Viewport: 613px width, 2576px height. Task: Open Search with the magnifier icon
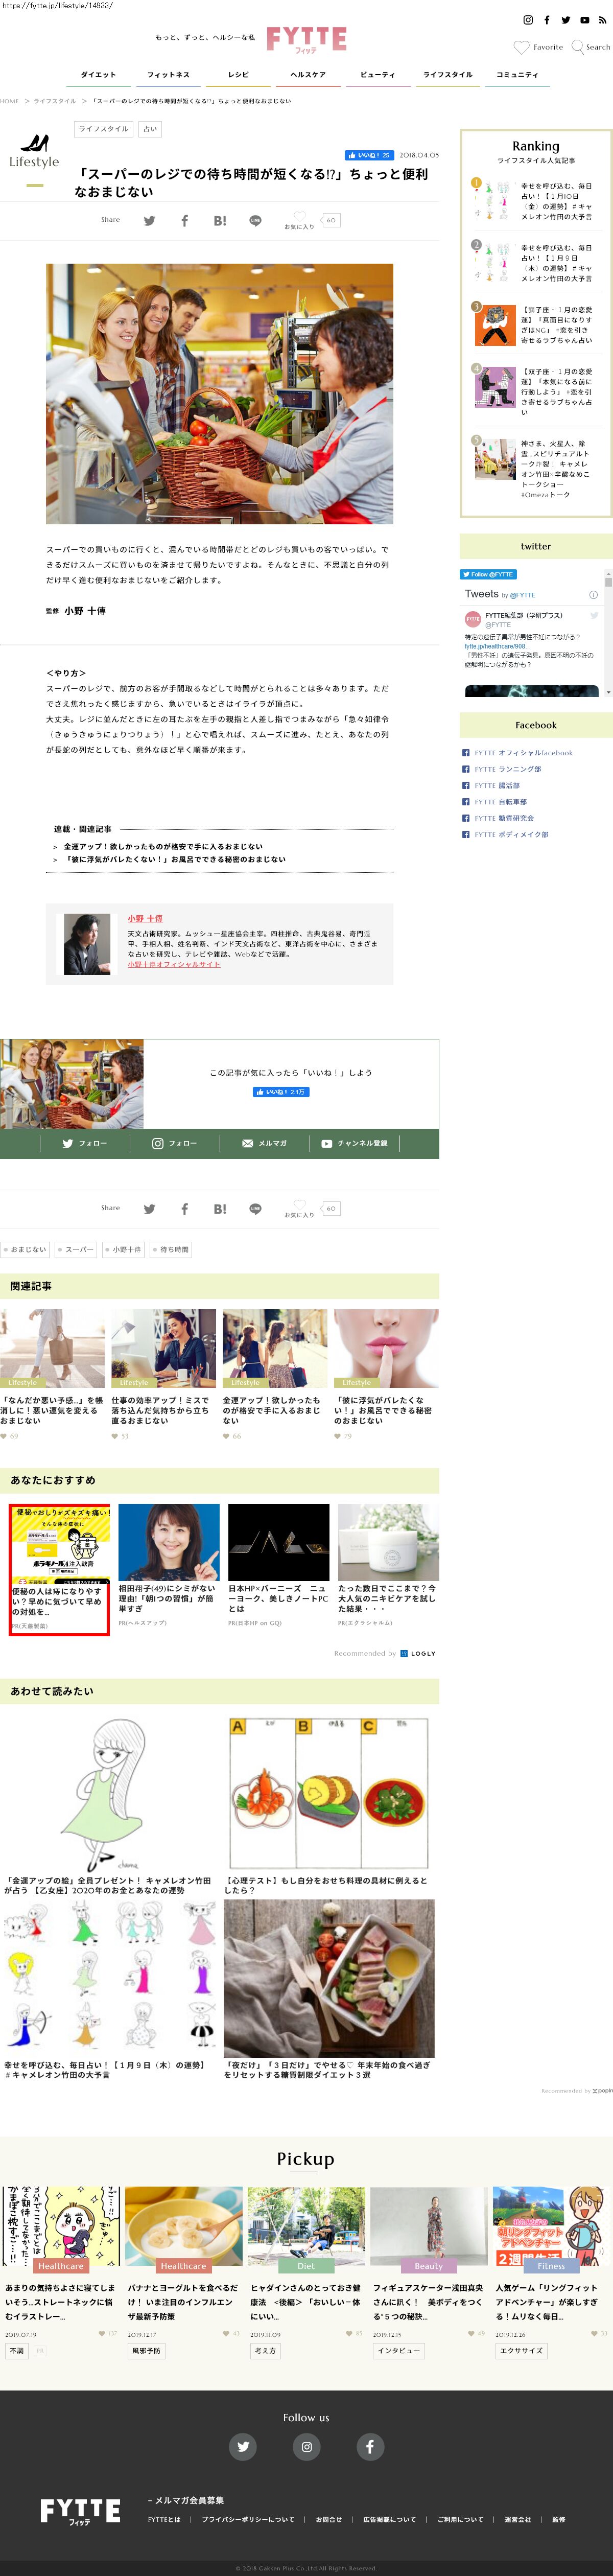[x=590, y=47]
